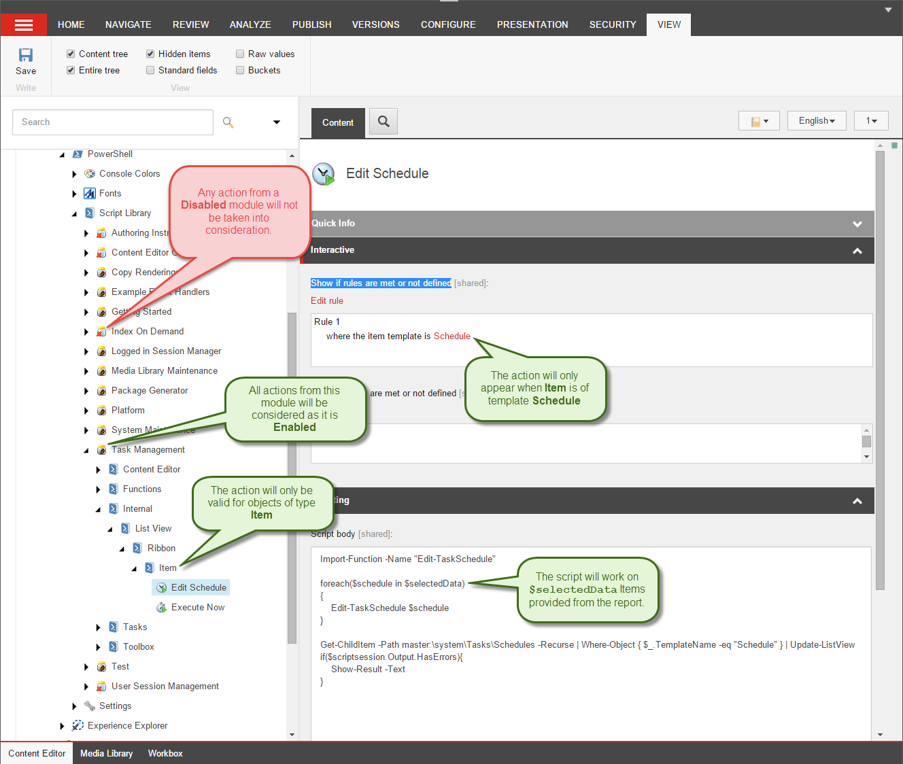Uncheck the Content tree checkbox

pos(71,54)
